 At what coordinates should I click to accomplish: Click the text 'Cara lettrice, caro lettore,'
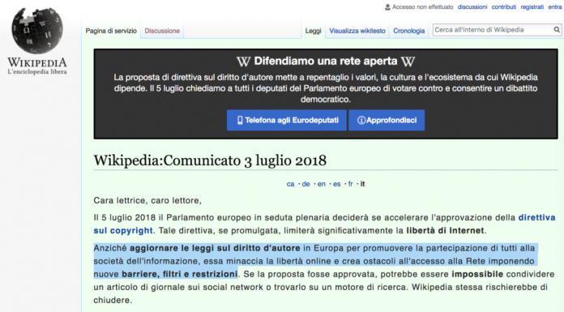[x=147, y=200]
